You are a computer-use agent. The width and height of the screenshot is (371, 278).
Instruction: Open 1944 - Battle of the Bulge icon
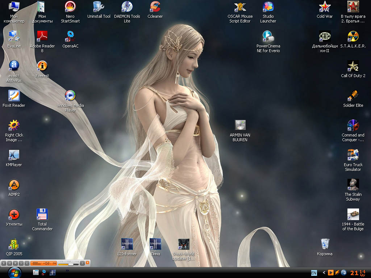point(353,220)
